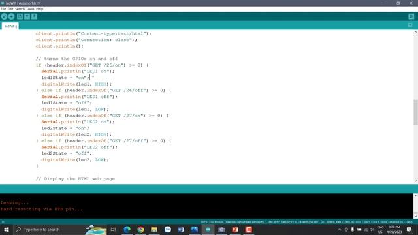Click the ENG US language indicator
The image size is (418, 235).
(x=380, y=230)
